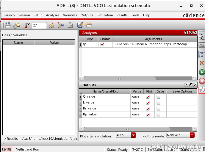Close the Outputs panel
205x152 pixels.
click(195, 85)
